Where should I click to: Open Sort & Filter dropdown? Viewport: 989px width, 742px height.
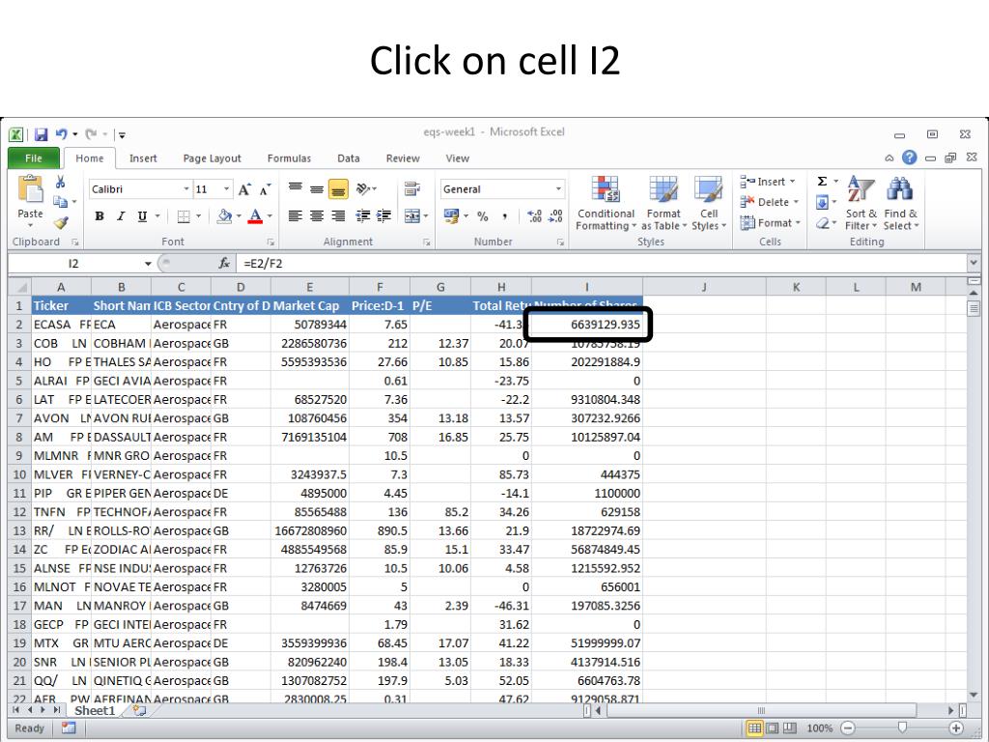[861, 203]
